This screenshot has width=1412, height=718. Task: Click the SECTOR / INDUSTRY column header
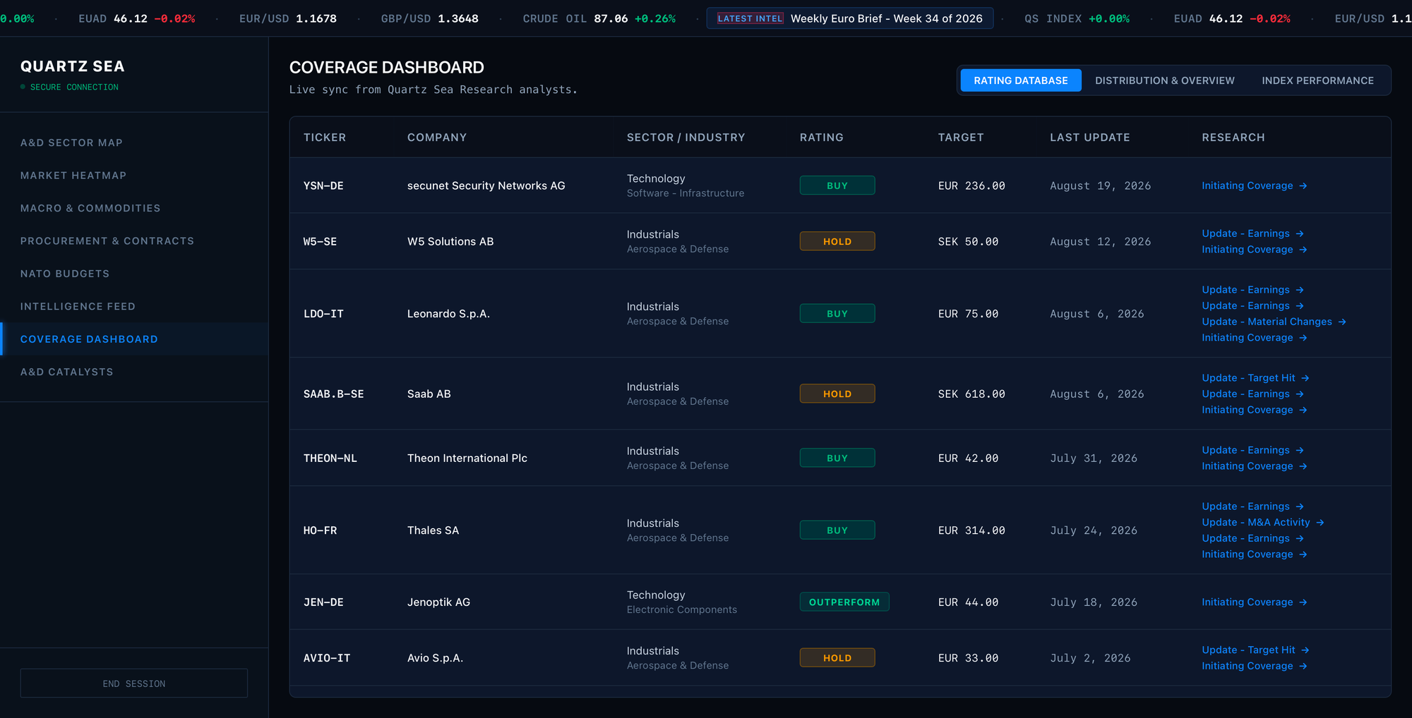pyautogui.click(x=686, y=138)
